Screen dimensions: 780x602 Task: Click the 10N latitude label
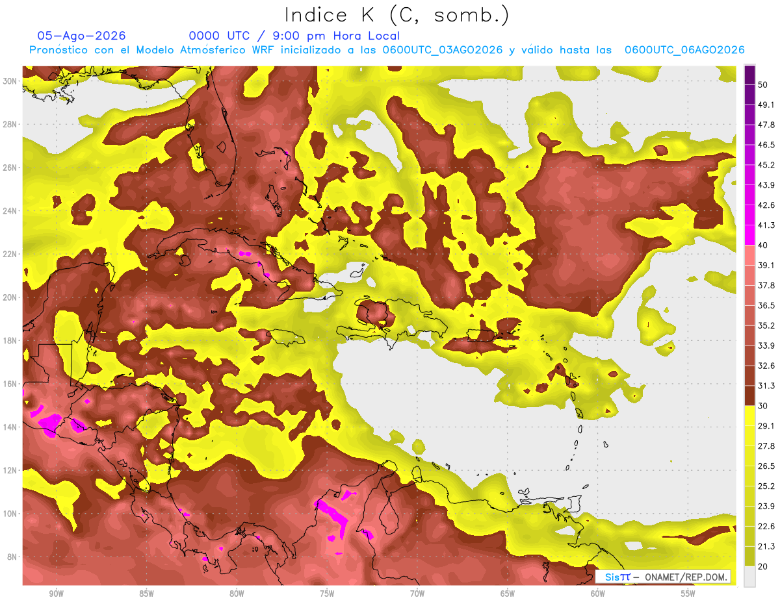click(10, 513)
